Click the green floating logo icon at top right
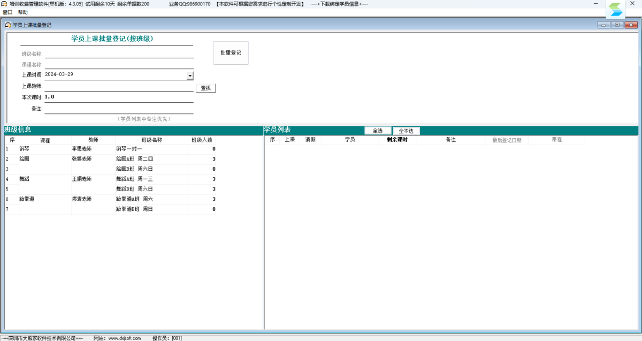The height and width of the screenshot is (341, 642). pos(615,9)
